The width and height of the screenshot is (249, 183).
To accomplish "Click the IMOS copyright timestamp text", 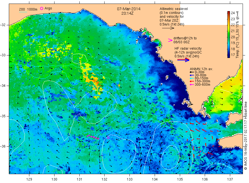I will (x=245, y=136).
